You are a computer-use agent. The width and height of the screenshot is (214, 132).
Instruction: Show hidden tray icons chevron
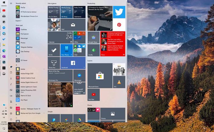pos(6,108)
